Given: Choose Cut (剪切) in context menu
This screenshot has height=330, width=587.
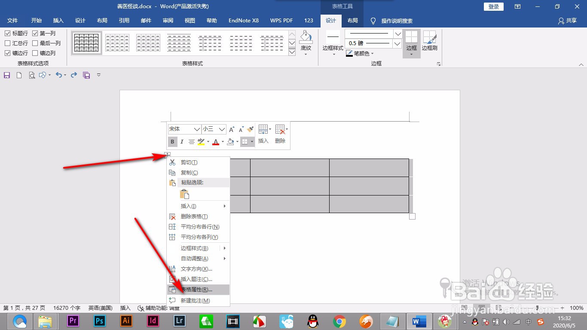Looking at the screenshot, I should click(198, 162).
